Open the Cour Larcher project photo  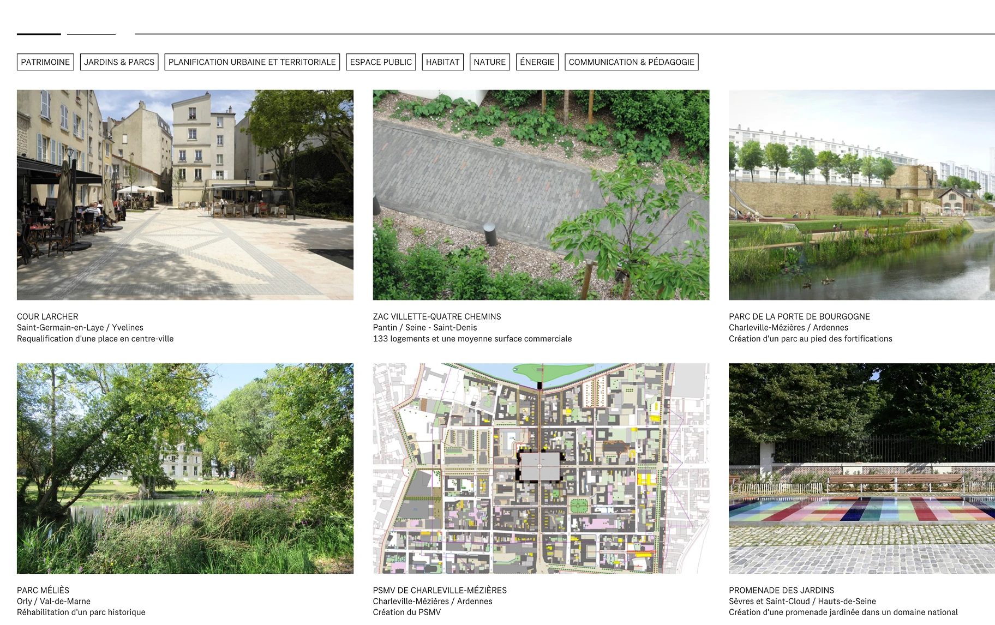185,195
